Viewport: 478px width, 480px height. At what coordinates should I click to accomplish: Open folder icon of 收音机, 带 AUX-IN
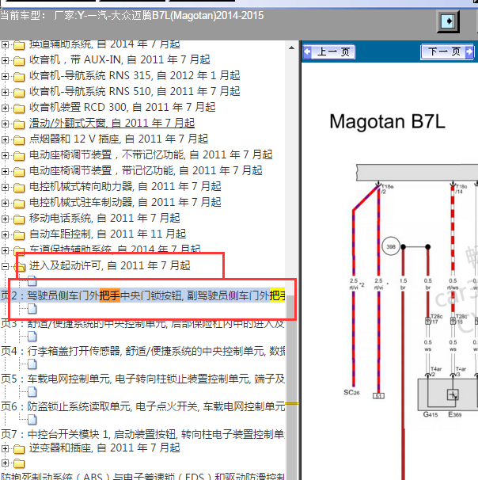coord(19,61)
